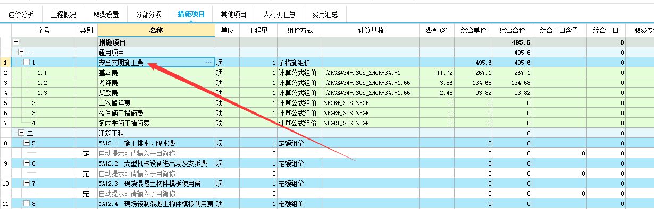Click the 考评费 rate cell 3.56
The height and width of the screenshot is (209, 654).
point(437,83)
